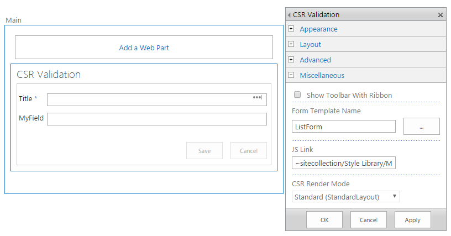Viewport: 451px width, 236px height.
Task: Open the Form Template Name builder ellipsis button
Action: [421, 126]
